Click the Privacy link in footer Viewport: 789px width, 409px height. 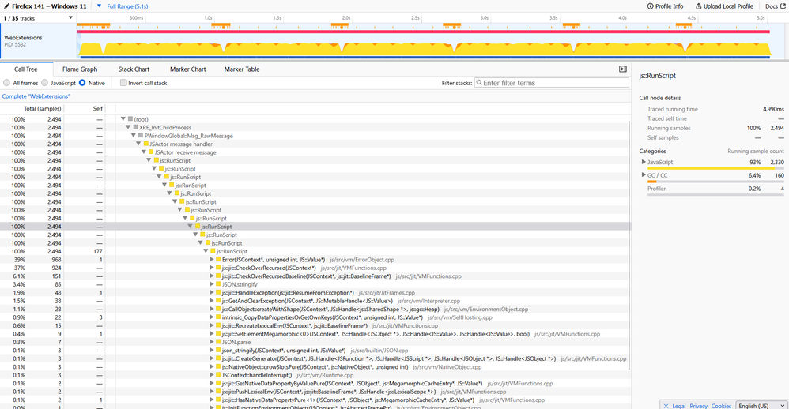(x=698, y=406)
